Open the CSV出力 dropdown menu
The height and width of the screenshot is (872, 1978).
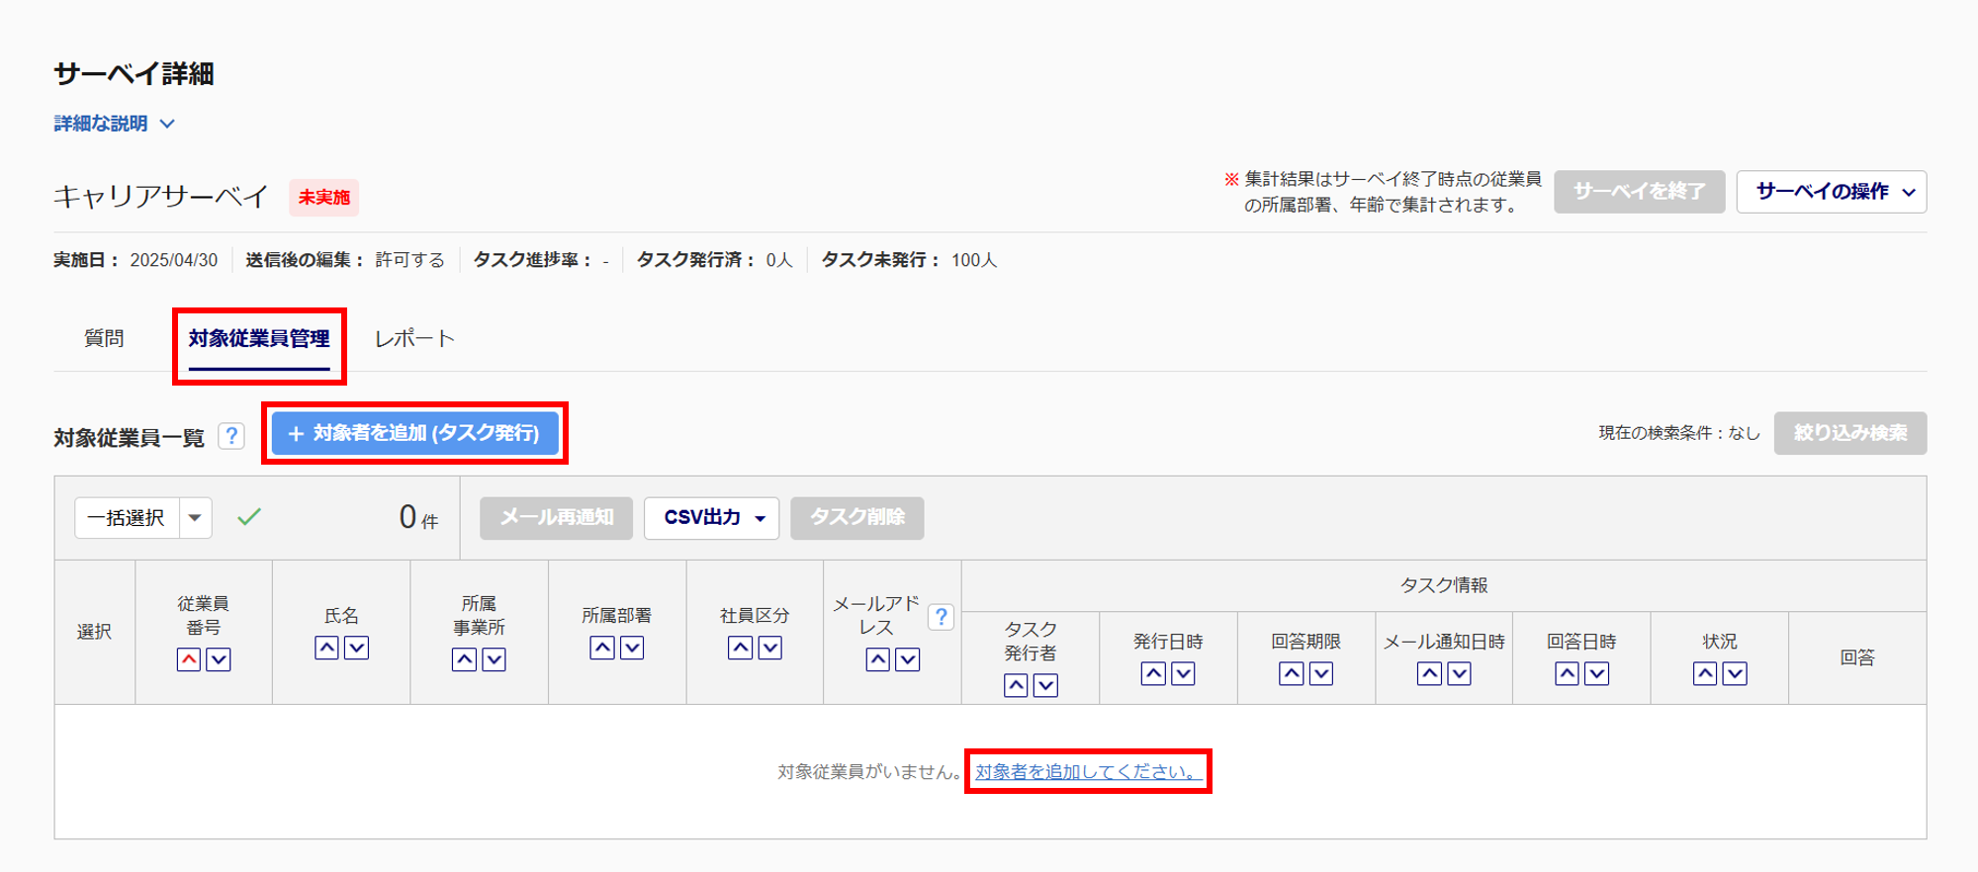[x=711, y=518]
